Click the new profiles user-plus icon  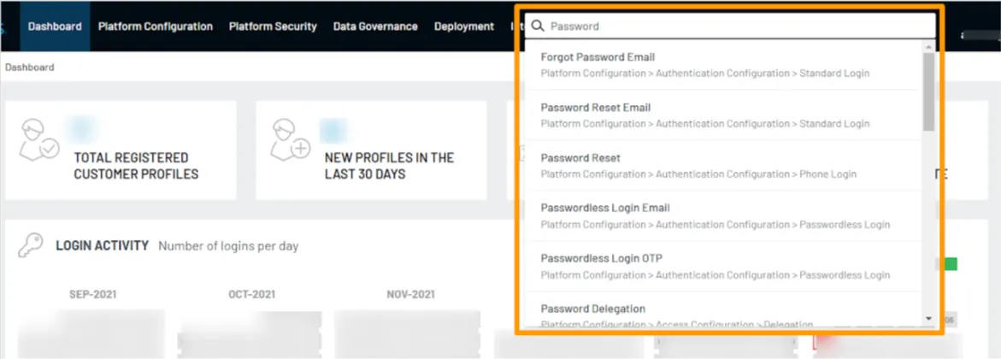coord(291,140)
